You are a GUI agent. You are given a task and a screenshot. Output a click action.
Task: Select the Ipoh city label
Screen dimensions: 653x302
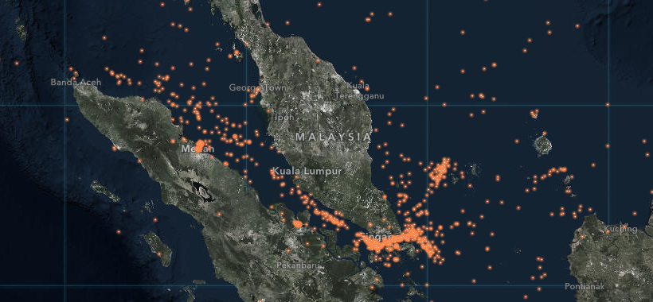(284, 118)
